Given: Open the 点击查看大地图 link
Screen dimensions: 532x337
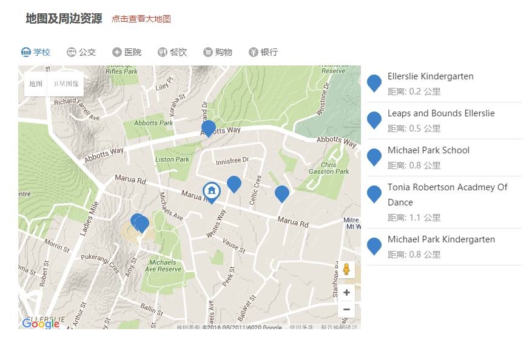Looking at the screenshot, I should pos(141,19).
